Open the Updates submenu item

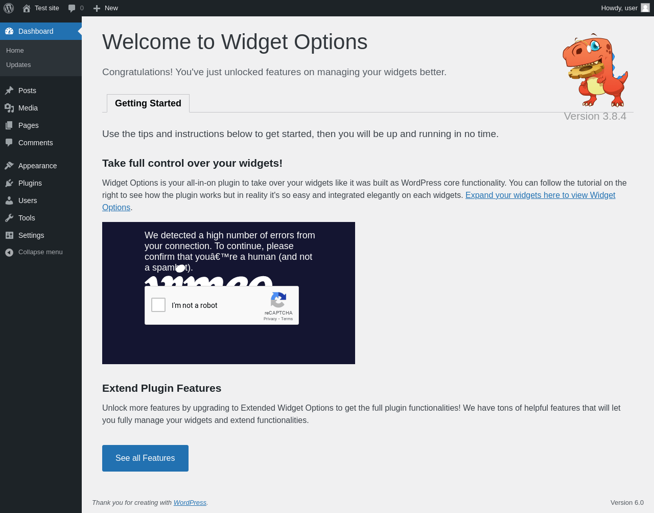18,64
